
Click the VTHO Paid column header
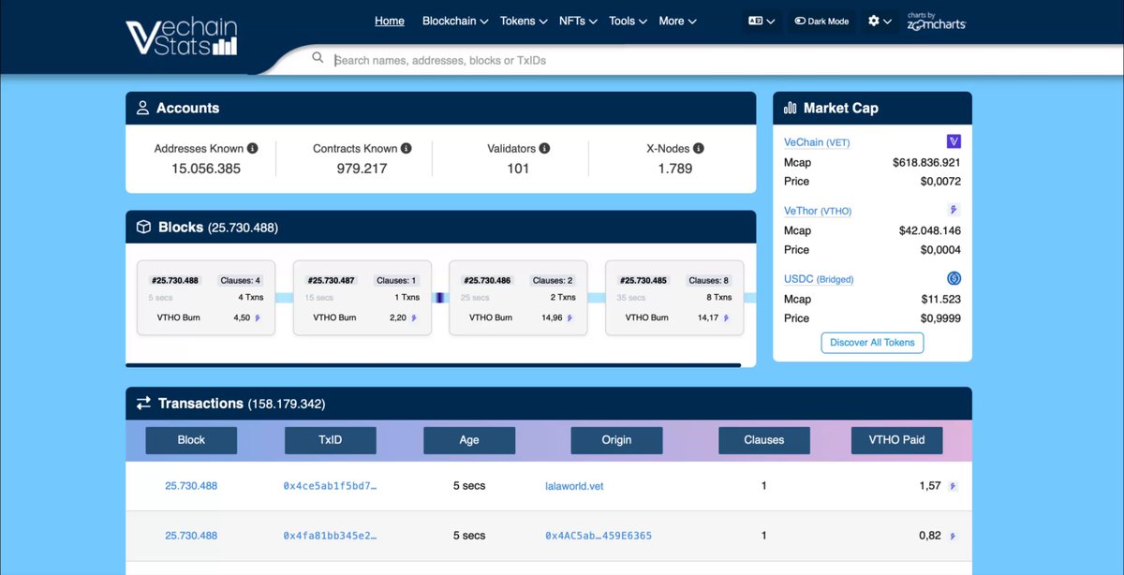coord(896,440)
